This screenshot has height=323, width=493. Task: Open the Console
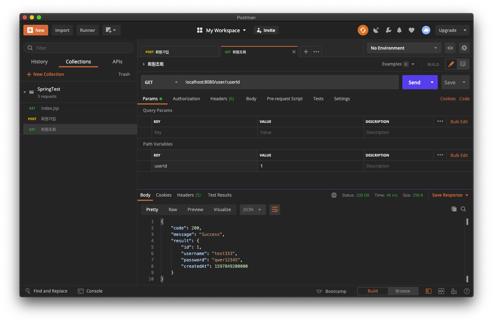(x=90, y=291)
